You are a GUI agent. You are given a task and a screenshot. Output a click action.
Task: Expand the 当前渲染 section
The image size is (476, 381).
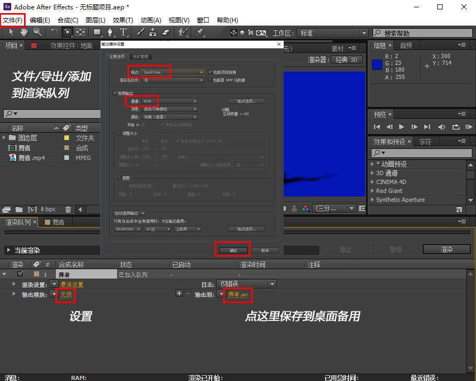(8, 250)
